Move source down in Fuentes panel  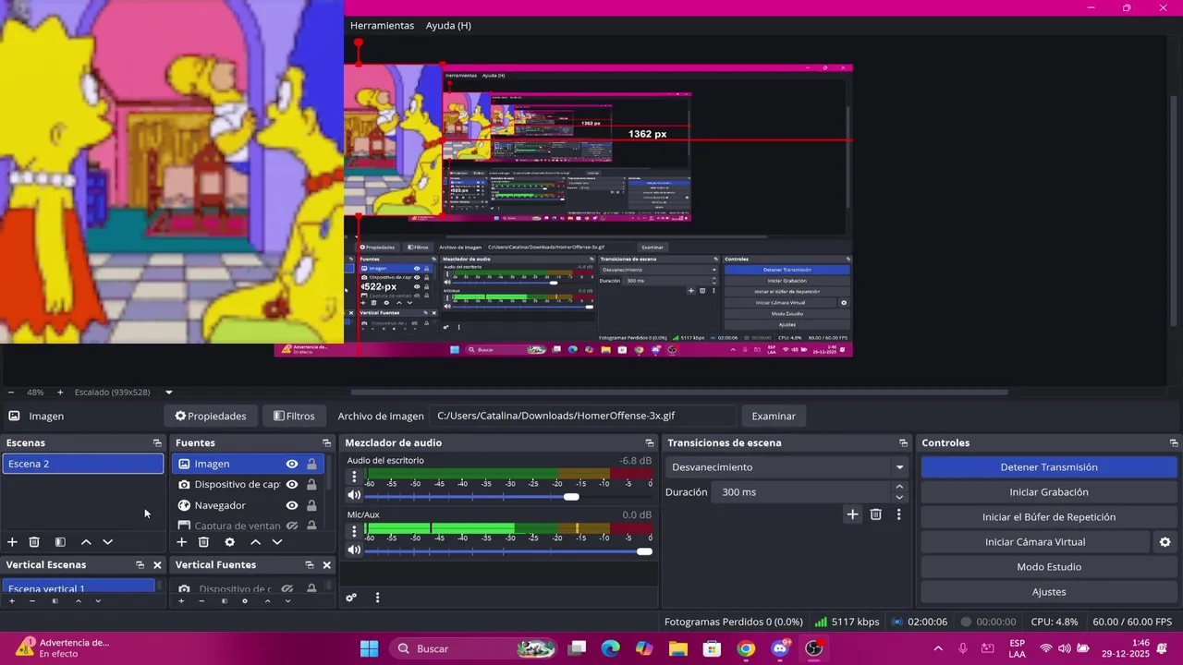(276, 542)
